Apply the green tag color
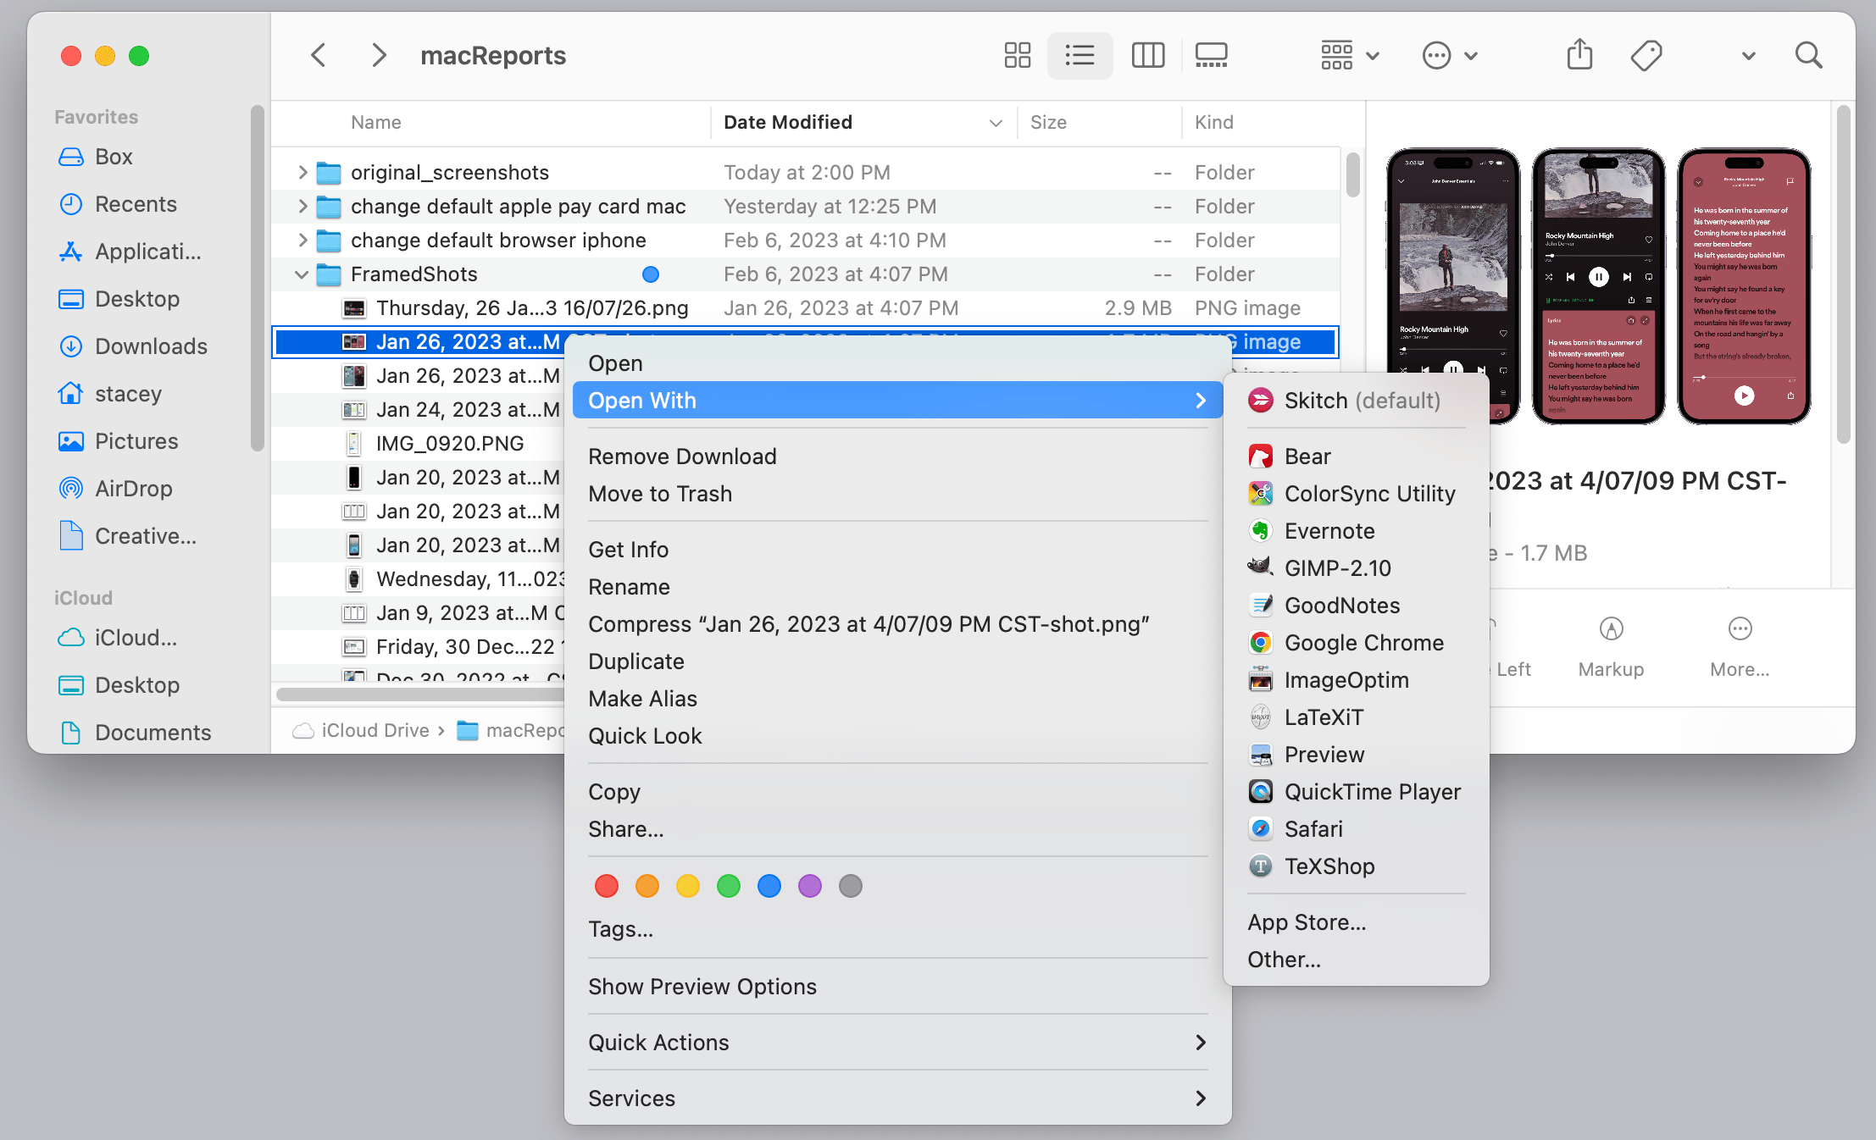This screenshot has height=1140, width=1876. (x=729, y=886)
